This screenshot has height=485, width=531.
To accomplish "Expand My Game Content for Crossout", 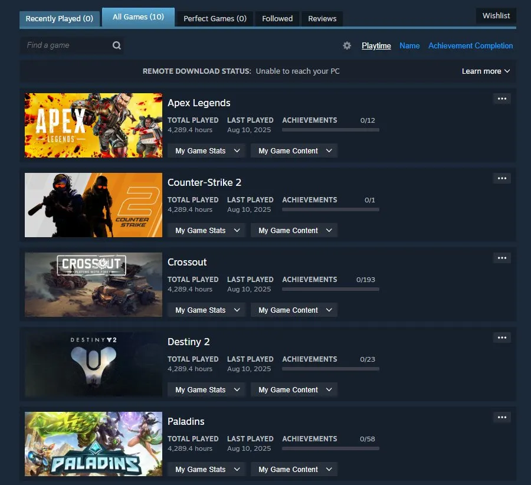I will pos(294,310).
